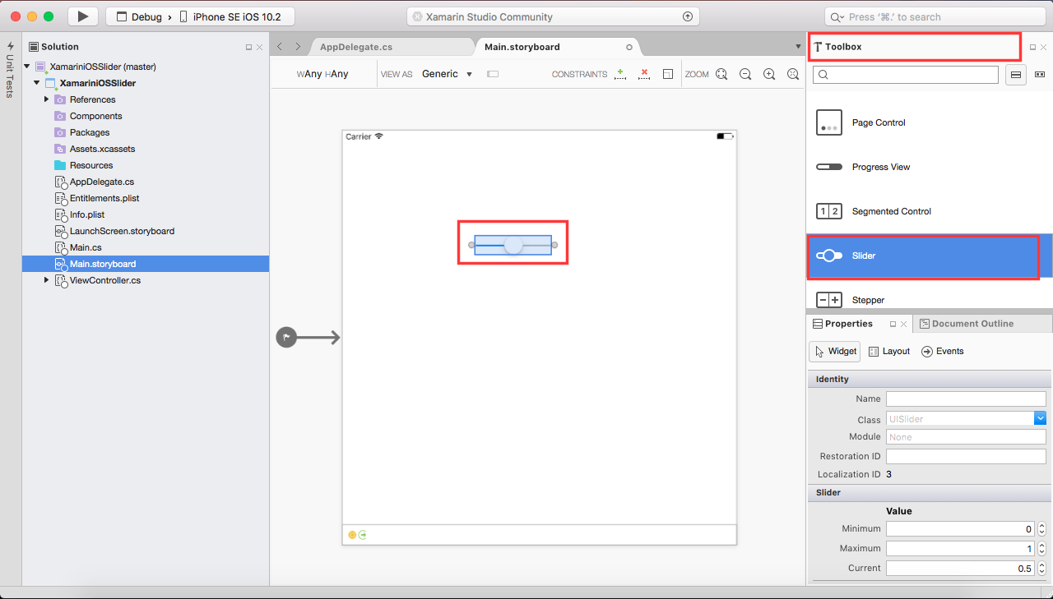
Task: Click the zoom out minus magnifier icon
Action: 745,74
